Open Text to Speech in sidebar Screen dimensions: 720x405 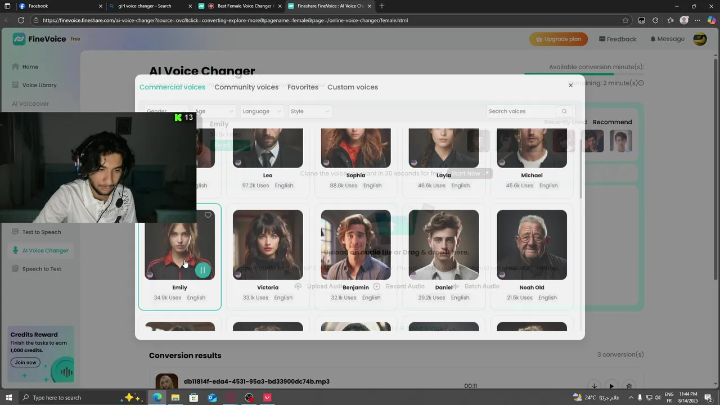(x=42, y=232)
